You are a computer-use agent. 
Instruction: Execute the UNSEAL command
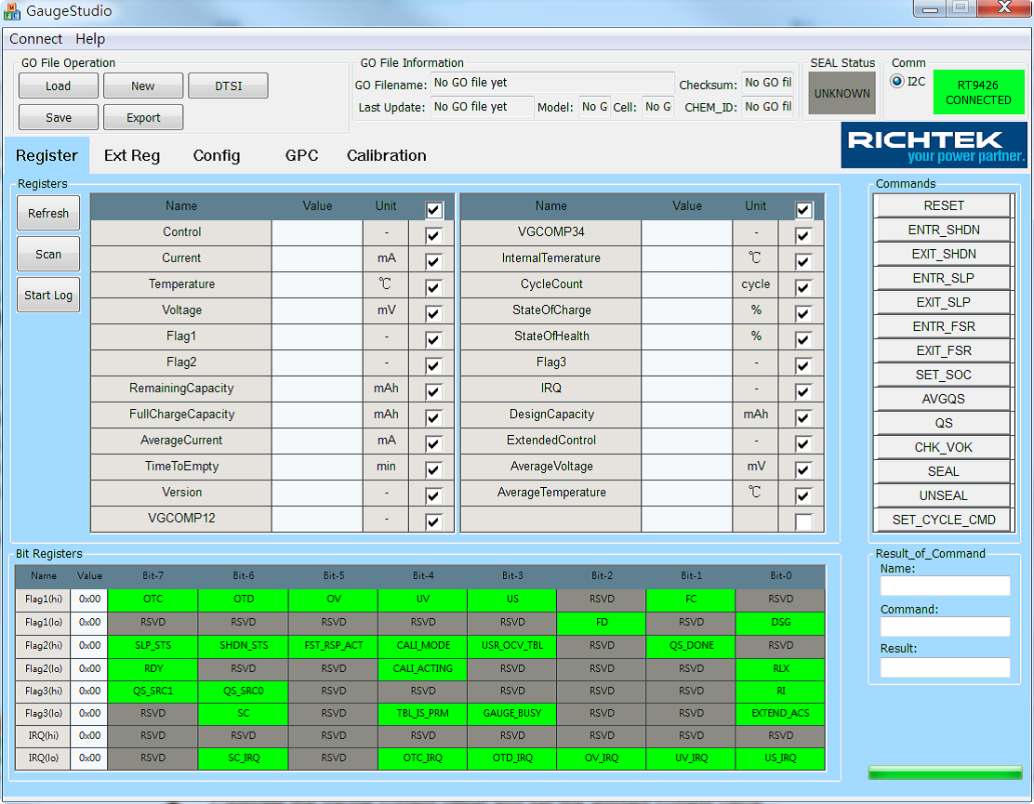pos(942,495)
